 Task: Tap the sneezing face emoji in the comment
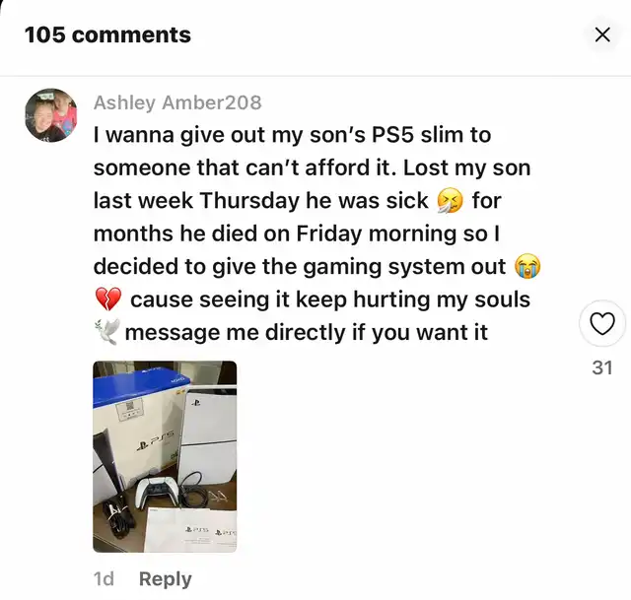(450, 200)
